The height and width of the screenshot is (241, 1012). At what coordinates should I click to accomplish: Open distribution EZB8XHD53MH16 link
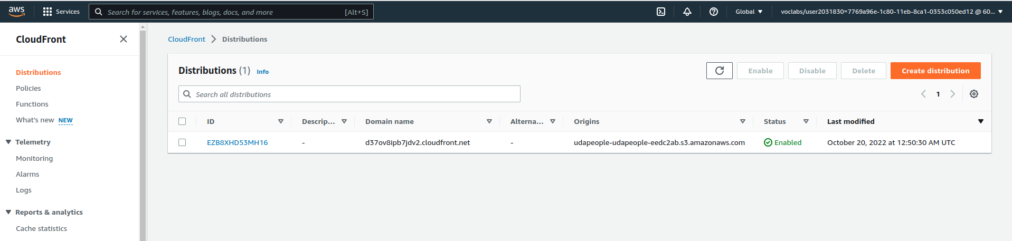(237, 142)
